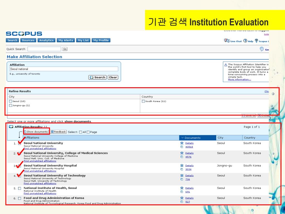The image size is (285, 214).
Task: Click document icon next to 3034
Action: click(x=181, y=169)
